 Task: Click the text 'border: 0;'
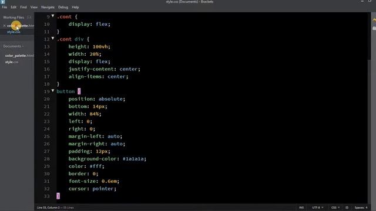(x=83, y=173)
